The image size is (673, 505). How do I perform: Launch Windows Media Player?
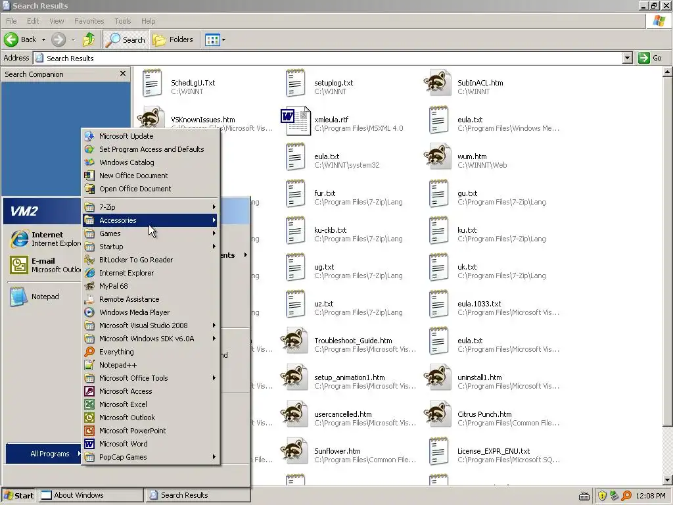pyautogui.click(x=151, y=312)
